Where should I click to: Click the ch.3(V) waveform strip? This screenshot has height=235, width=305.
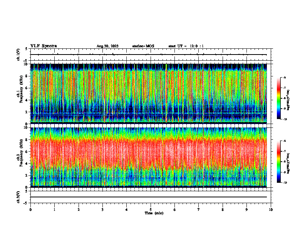151,197
